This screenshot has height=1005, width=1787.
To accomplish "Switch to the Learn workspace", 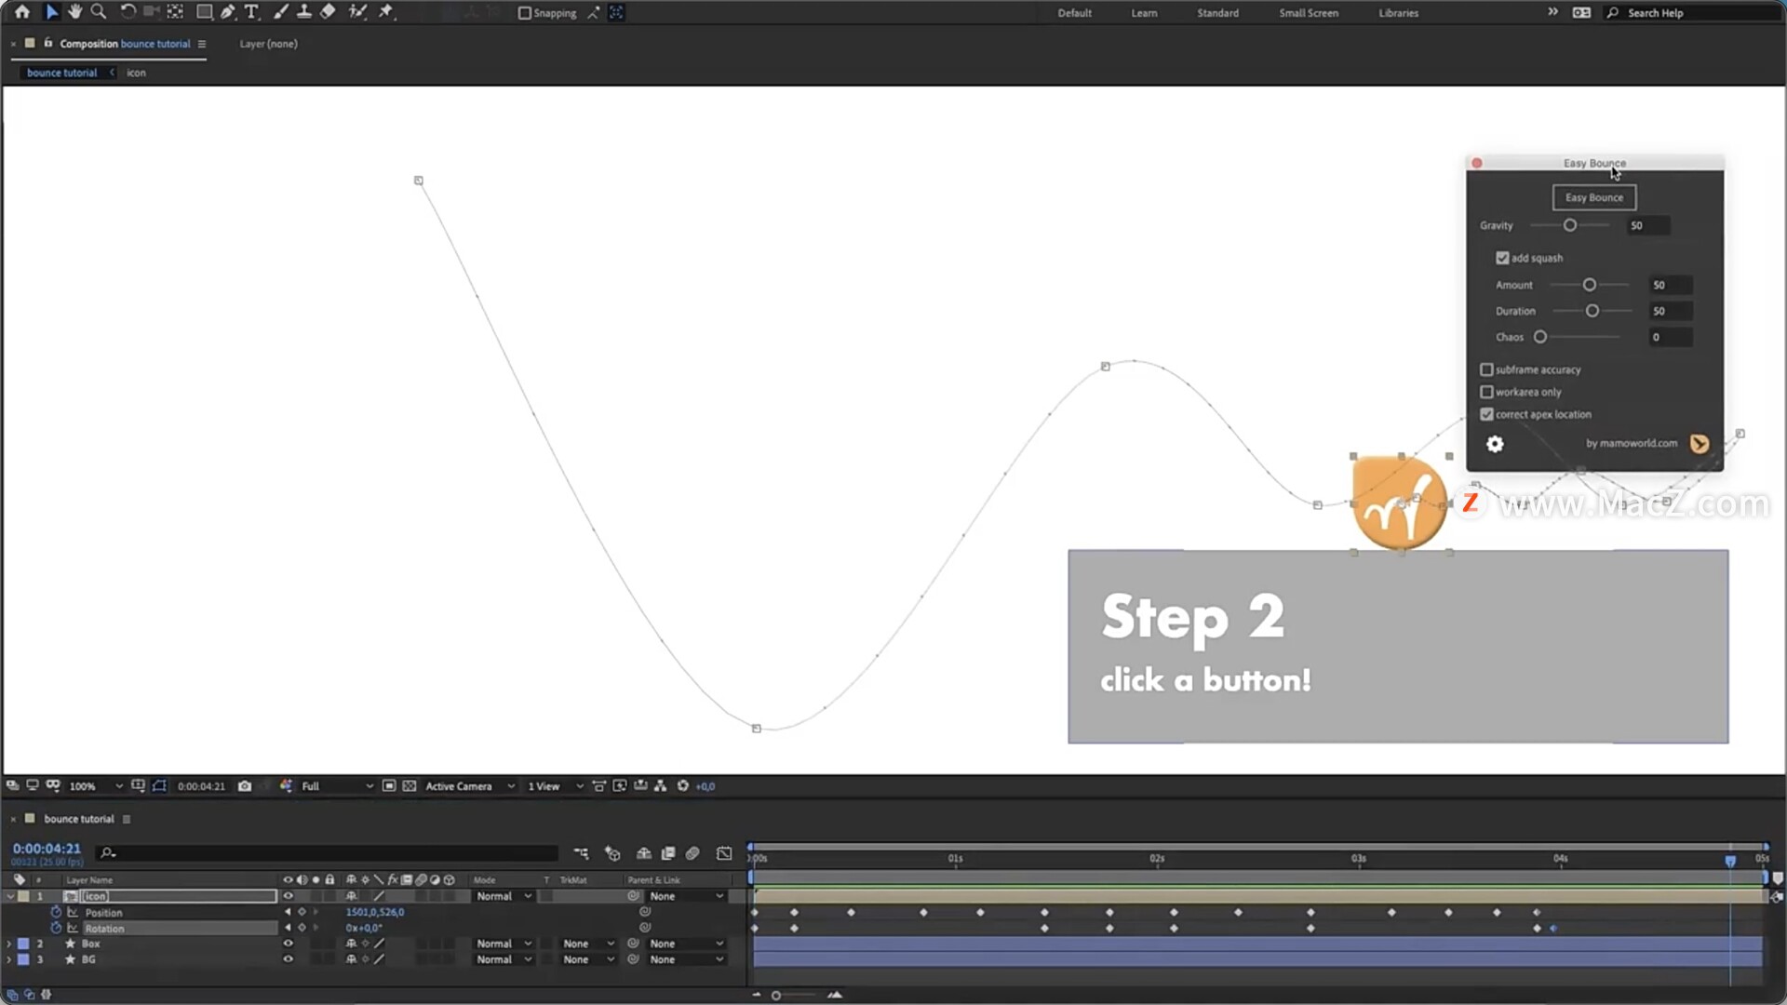I will click(x=1144, y=13).
